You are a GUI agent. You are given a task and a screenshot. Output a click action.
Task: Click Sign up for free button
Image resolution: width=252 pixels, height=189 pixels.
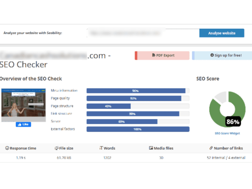(222, 55)
